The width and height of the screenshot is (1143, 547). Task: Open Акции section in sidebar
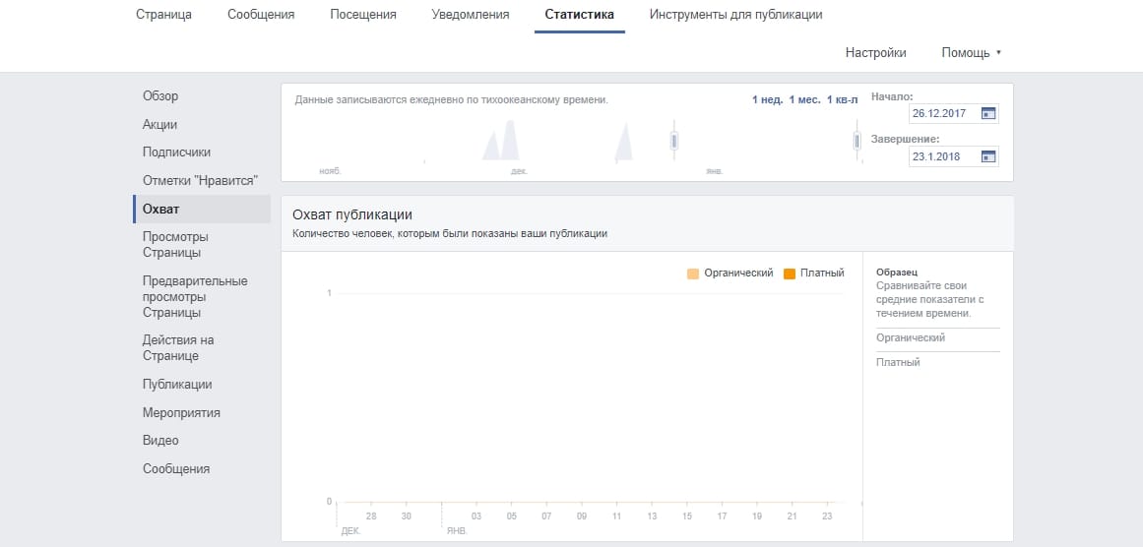pos(159,125)
